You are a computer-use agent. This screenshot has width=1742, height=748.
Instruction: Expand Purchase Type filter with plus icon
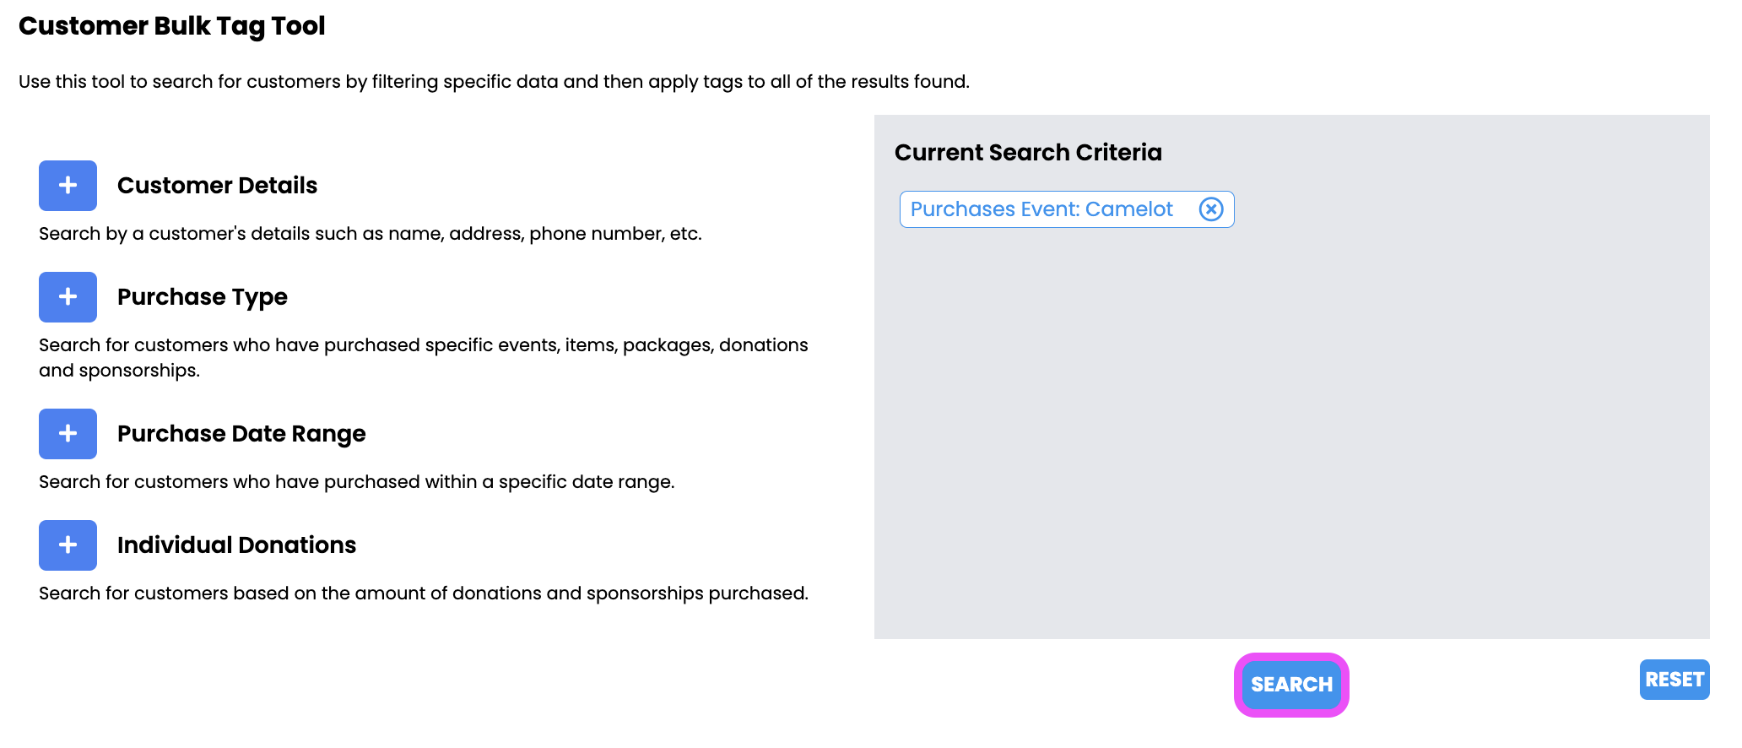[x=68, y=297]
